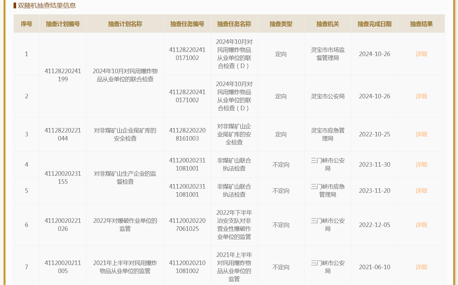The image size is (458, 285).
Task: Click 详细 for the 2022-10-25 inspection
Action: point(421,134)
